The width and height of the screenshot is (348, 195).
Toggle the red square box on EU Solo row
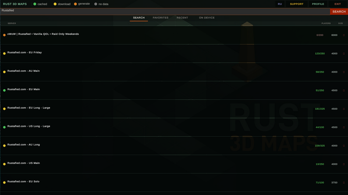tap(344, 183)
